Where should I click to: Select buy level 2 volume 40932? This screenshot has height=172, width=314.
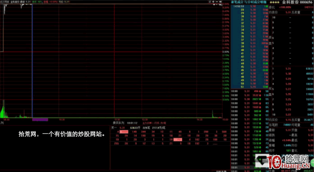click(310, 74)
